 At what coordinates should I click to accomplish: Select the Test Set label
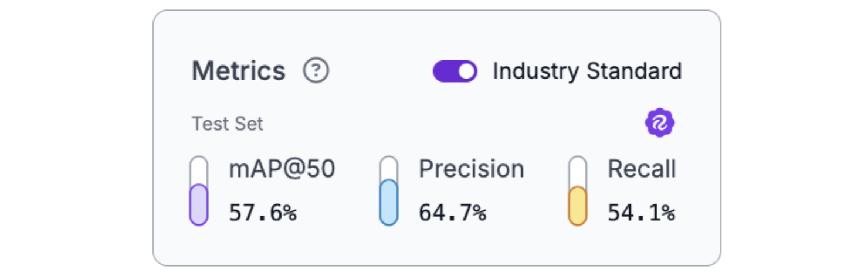(x=228, y=124)
